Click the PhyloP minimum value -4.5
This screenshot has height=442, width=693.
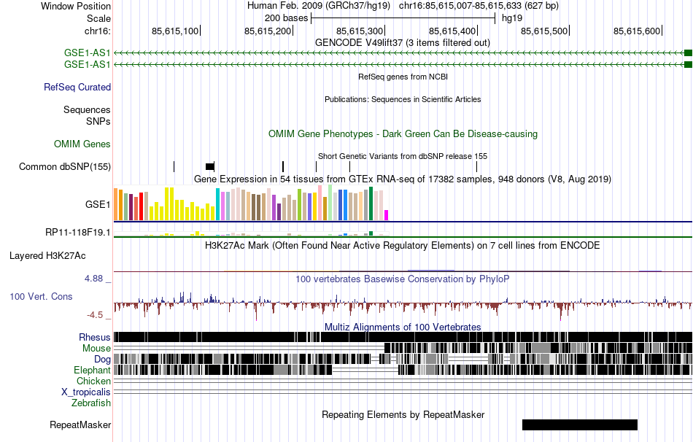point(95,315)
